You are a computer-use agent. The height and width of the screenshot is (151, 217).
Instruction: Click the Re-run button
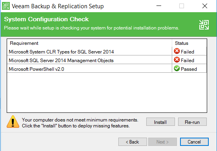(192, 122)
